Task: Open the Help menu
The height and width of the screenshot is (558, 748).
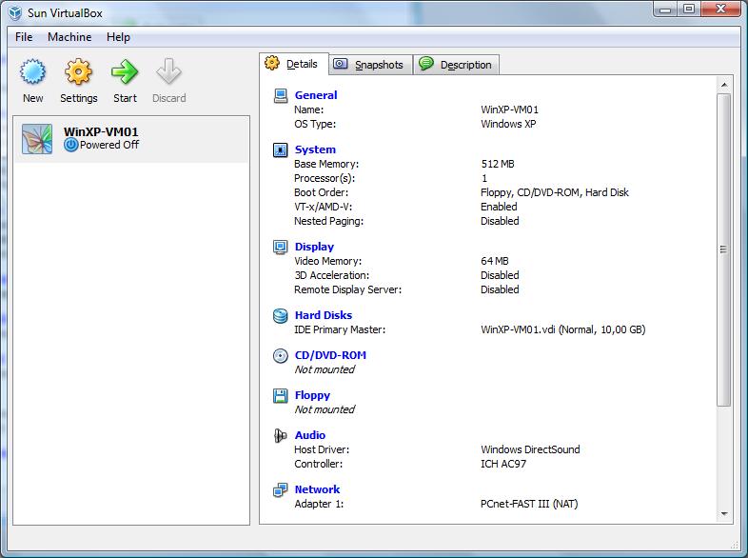Action: [x=118, y=37]
